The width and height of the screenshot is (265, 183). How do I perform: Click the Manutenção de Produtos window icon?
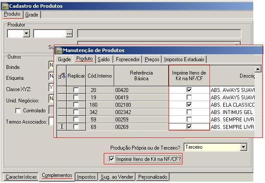click(59, 50)
